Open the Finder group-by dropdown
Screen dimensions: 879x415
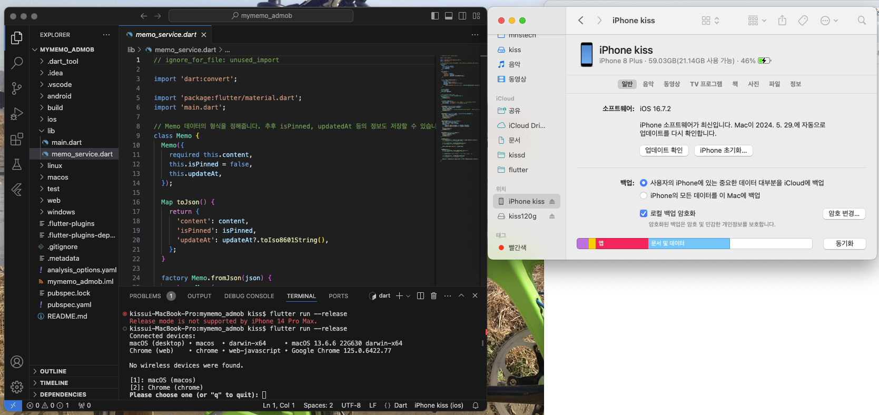(x=757, y=21)
